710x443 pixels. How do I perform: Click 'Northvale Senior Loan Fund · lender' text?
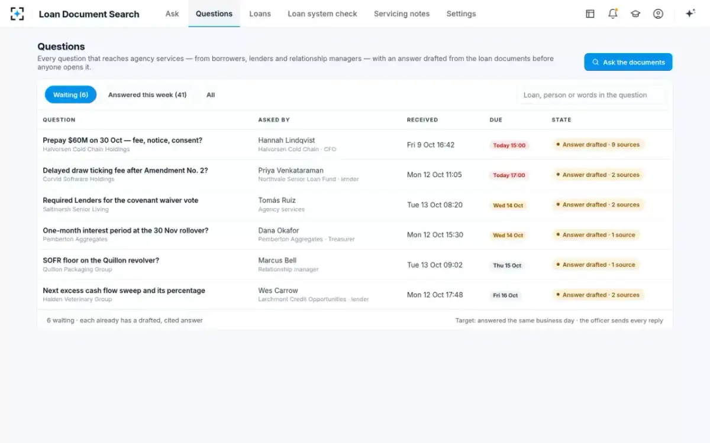click(308, 179)
